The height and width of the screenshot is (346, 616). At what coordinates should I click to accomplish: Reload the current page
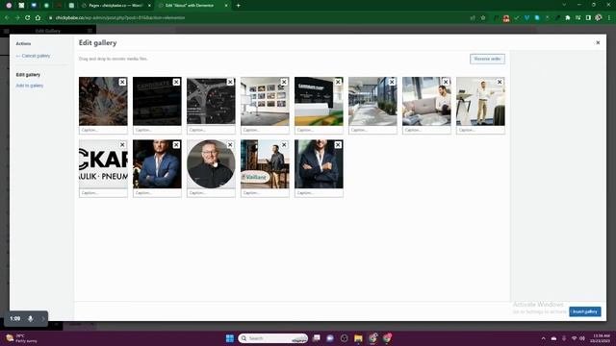28,17
